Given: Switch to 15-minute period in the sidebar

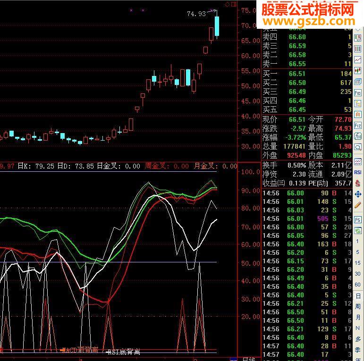Looking at the screenshot, I should pos(357,263).
